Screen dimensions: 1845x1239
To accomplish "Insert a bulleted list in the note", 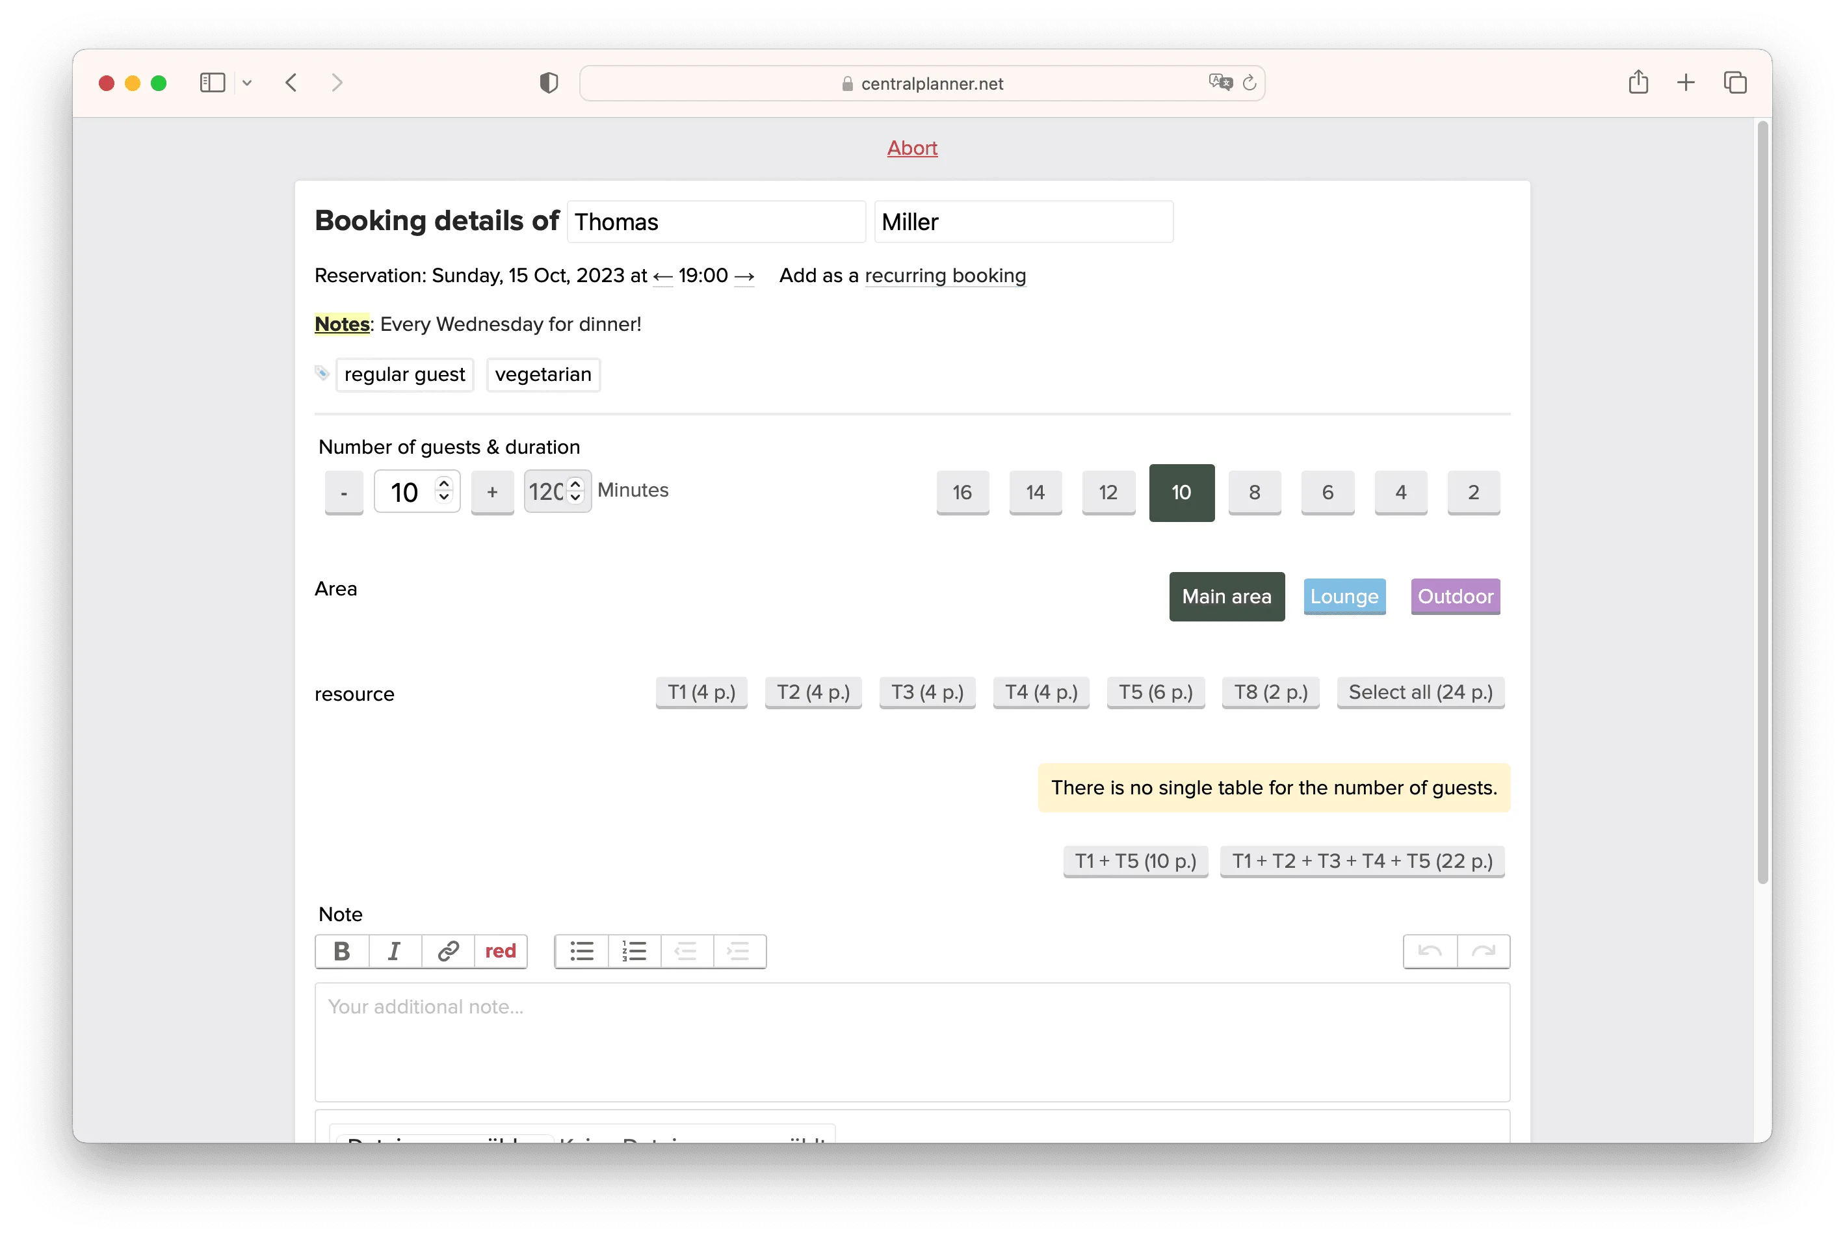I will tap(582, 950).
